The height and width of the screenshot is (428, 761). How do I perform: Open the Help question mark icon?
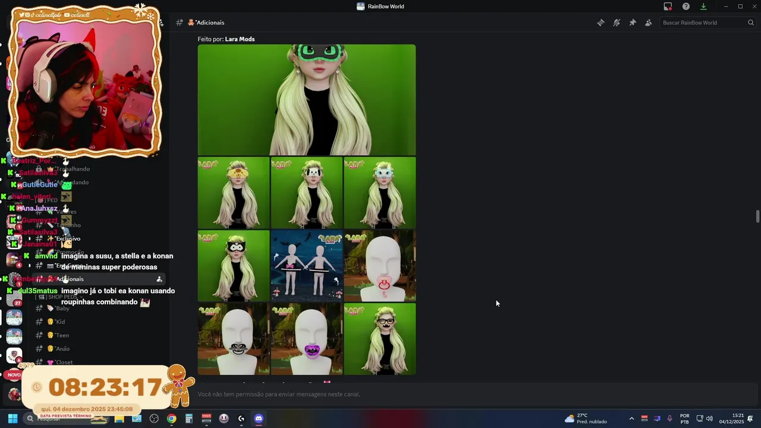(x=686, y=7)
